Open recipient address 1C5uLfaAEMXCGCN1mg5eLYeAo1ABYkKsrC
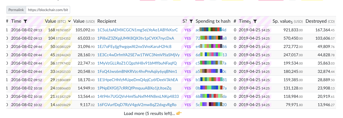This screenshot has height=118, width=343. 137,30
